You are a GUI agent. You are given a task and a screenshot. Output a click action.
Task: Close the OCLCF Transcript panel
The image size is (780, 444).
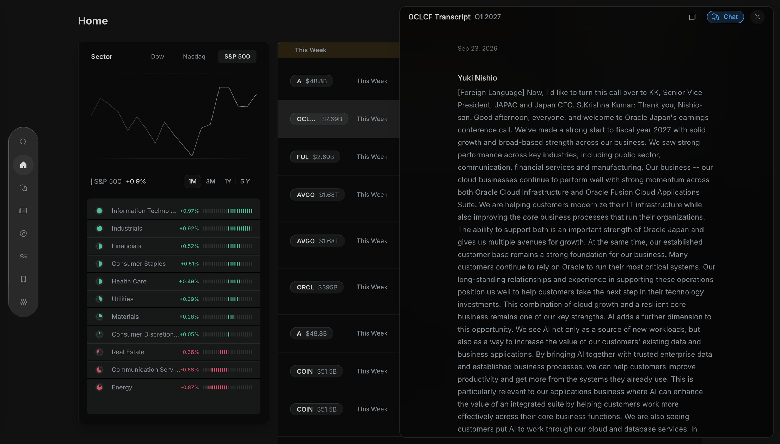[757, 17]
